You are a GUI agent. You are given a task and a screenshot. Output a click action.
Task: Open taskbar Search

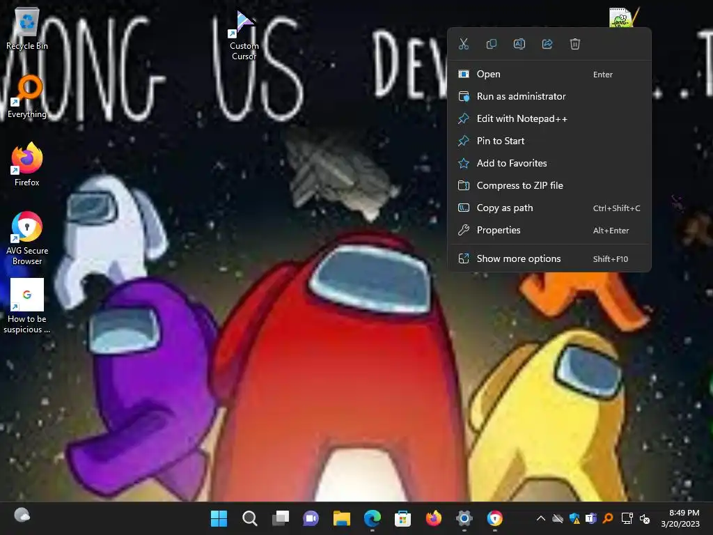(250, 518)
